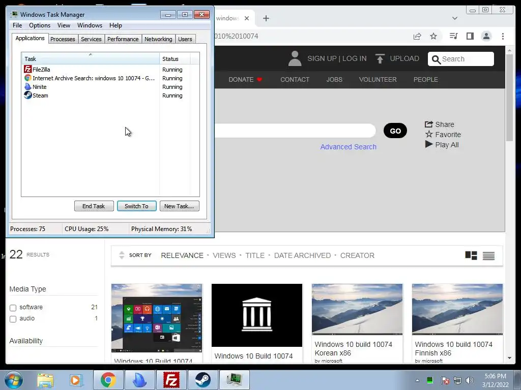Click the New Task... button
Screen dimensions: 521x390
[x=179, y=206]
